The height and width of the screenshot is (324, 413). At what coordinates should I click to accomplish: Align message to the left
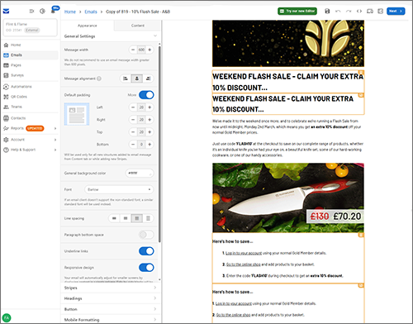coord(126,79)
